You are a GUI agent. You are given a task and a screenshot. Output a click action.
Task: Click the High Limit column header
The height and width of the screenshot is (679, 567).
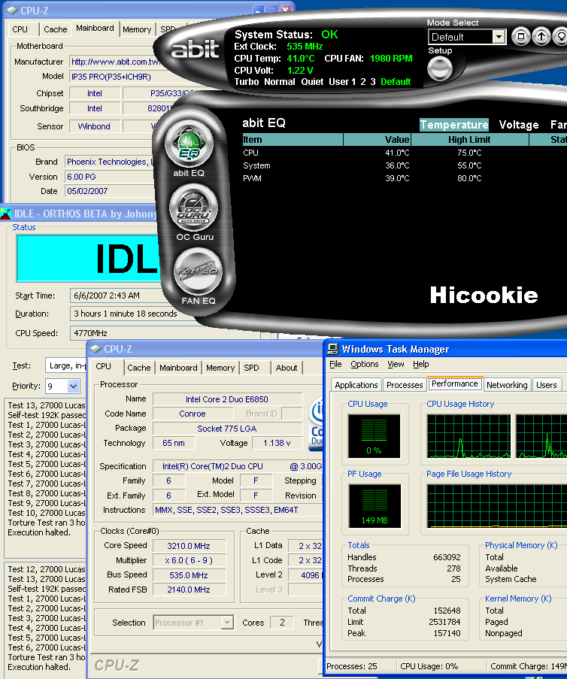coord(470,139)
